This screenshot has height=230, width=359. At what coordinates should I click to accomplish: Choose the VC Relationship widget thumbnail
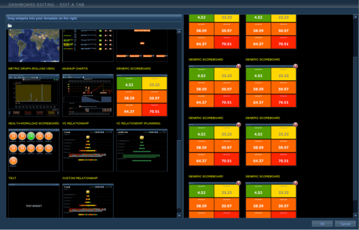click(x=86, y=149)
